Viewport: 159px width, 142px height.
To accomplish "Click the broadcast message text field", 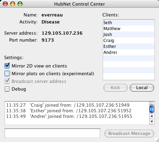I will point(52,133).
